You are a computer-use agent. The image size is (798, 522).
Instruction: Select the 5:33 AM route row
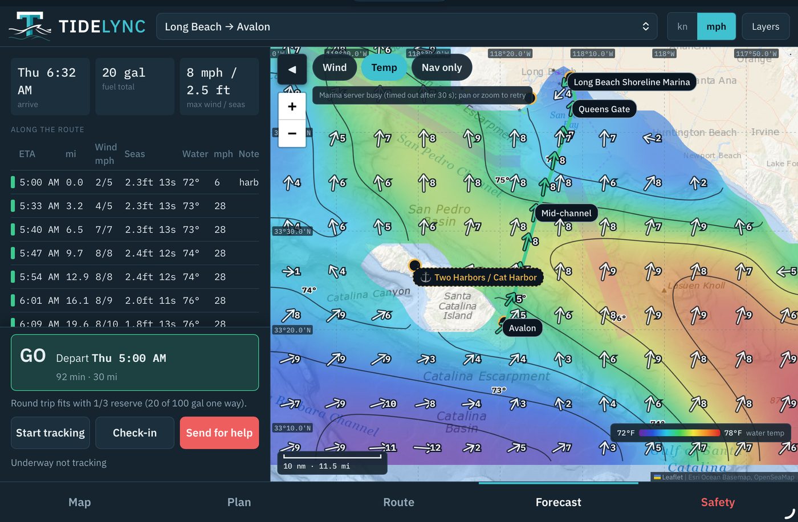point(135,206)
